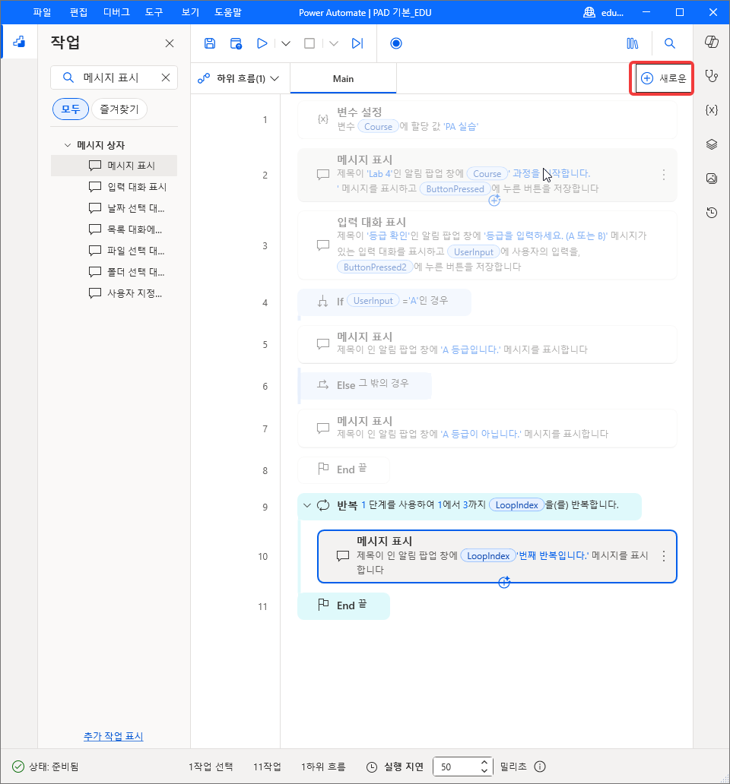Collapse the 반복 loop block chevron
730x784 pixels.
306,505
